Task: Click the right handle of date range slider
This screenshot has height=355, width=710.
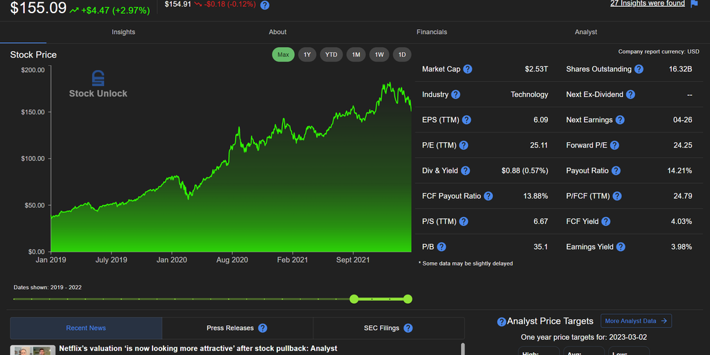Action: coord(408,299)
